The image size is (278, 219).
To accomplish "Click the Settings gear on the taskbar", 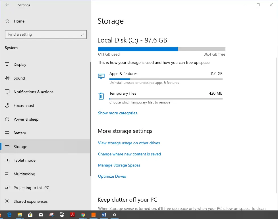I will click(115, 215).
